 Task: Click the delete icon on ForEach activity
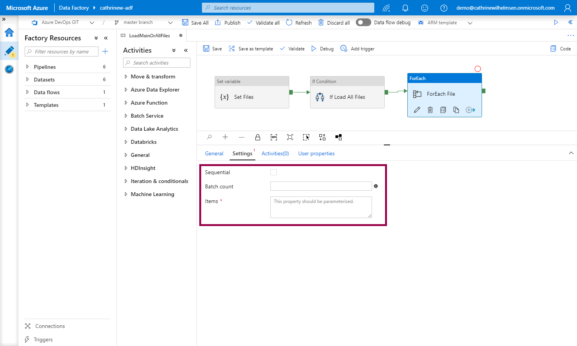coord(430,110)
